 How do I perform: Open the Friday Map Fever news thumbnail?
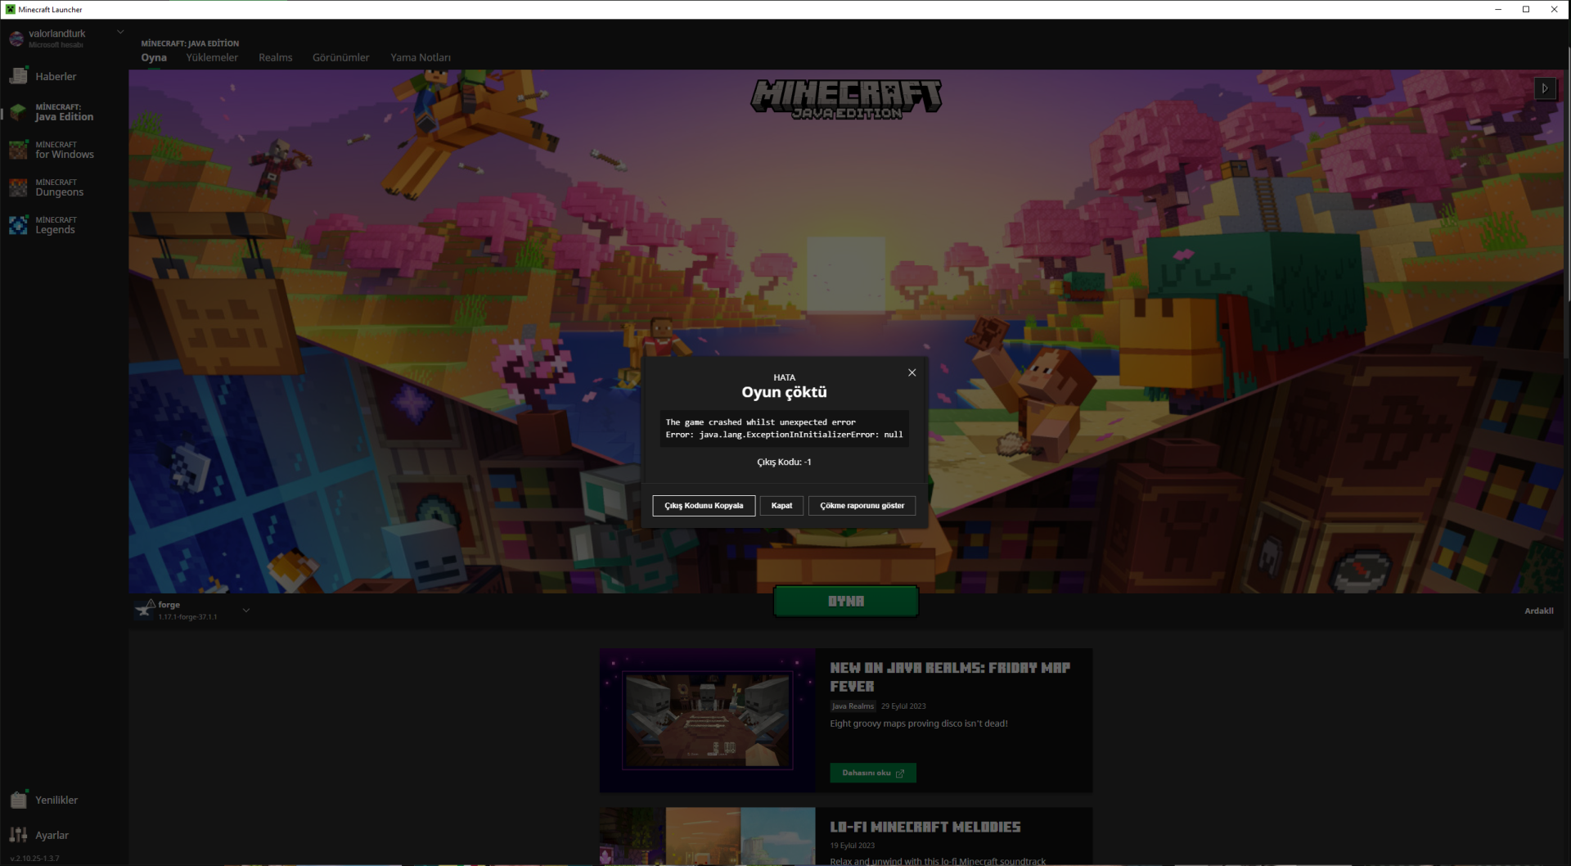pos(708,720)
